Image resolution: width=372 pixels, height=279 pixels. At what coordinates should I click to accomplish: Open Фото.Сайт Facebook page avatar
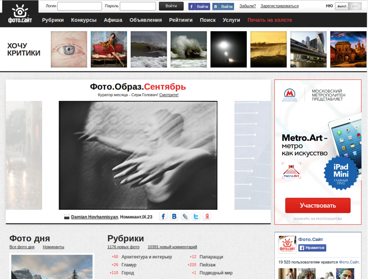point(287,244)
